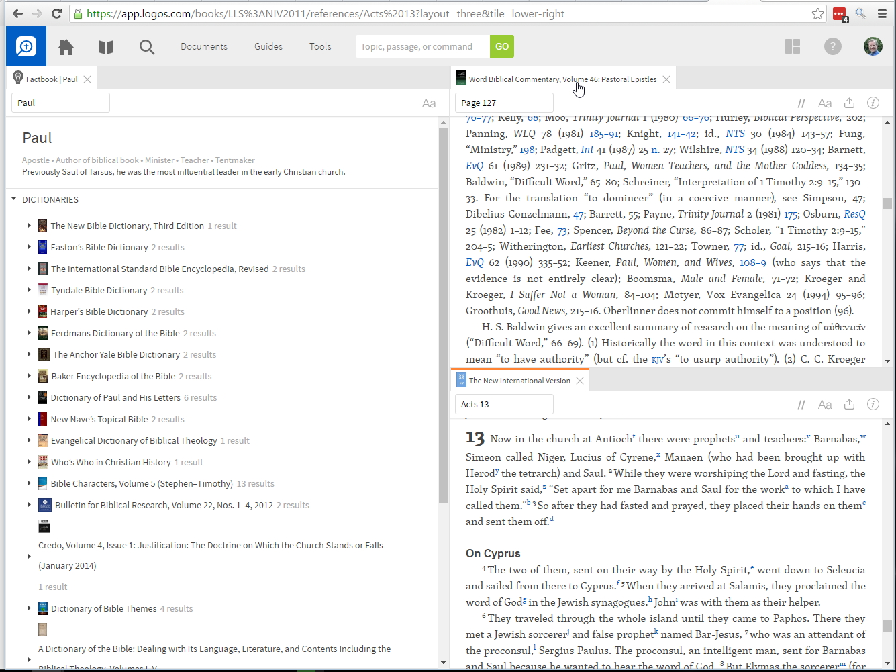Click the Chrome address bar URL

click(326, 13)
